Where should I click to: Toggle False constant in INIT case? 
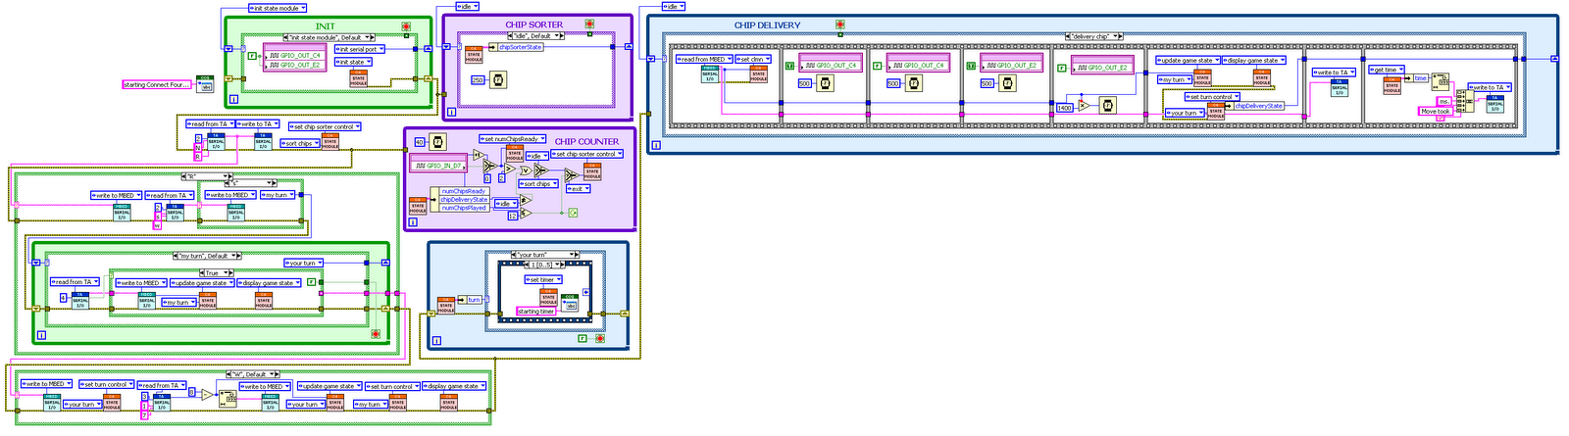tap(252, 56)
